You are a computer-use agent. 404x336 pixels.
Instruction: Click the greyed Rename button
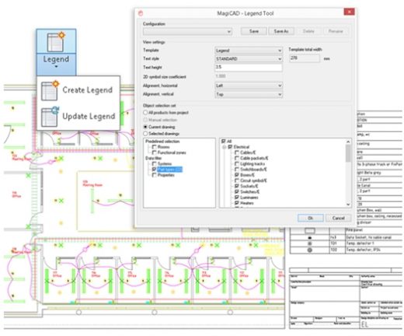[336, 31]
